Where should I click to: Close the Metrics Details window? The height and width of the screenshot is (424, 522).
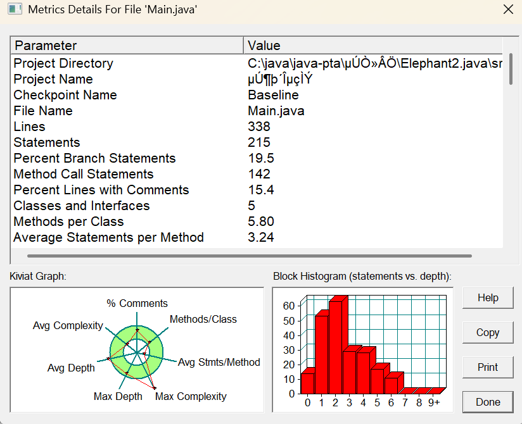pyautogui.click(x=507, y=9)
